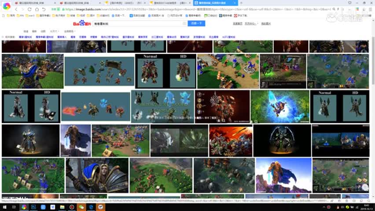375x211 pixels.
Task: Expand the size filter dropdown
Action: [x=54, y=31]
